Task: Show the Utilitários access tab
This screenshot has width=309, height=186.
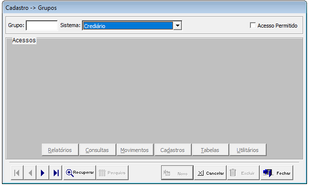Action: pyautogui.click(x=248, y=150)
